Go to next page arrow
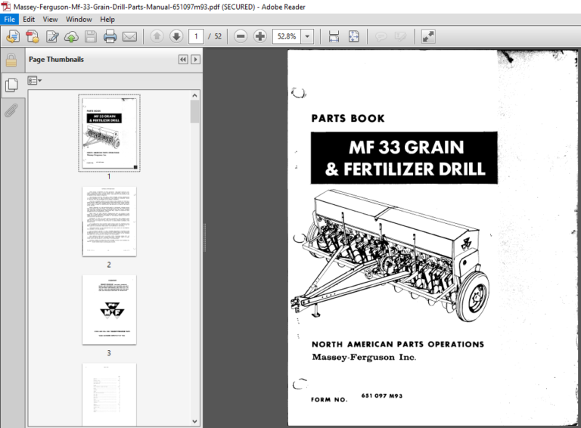This screenshot has width=581, height=428. click(x=176, y=36)
